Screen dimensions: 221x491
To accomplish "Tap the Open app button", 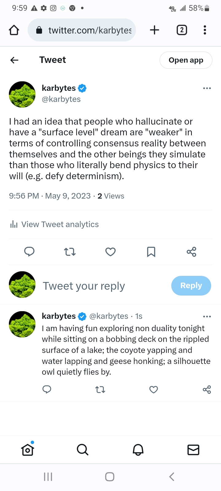I will click(x=186, y=60).
